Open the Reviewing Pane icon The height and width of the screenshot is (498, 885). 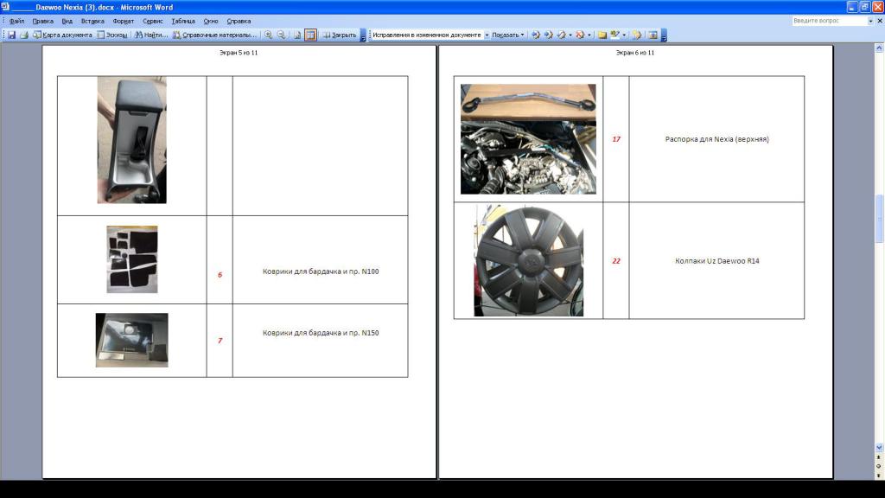tap(653, 35)
